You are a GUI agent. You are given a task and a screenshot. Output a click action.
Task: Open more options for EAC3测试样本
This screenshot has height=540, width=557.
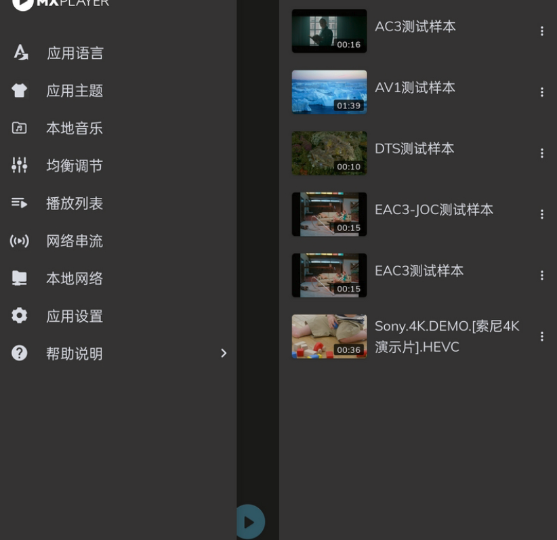541,275
